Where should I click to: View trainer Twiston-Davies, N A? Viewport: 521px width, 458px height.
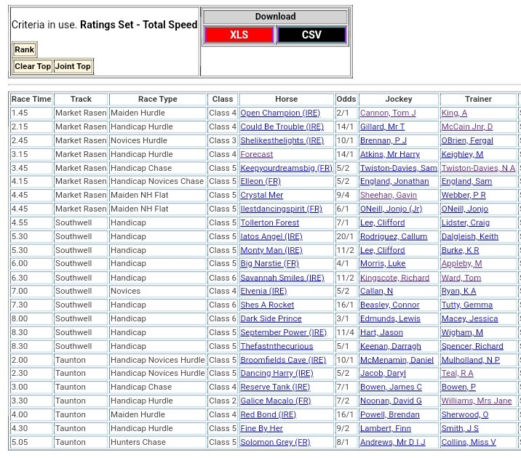(478, 168)
